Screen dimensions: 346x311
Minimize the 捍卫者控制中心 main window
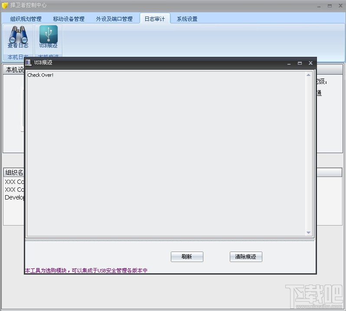[x=319, y=7]
